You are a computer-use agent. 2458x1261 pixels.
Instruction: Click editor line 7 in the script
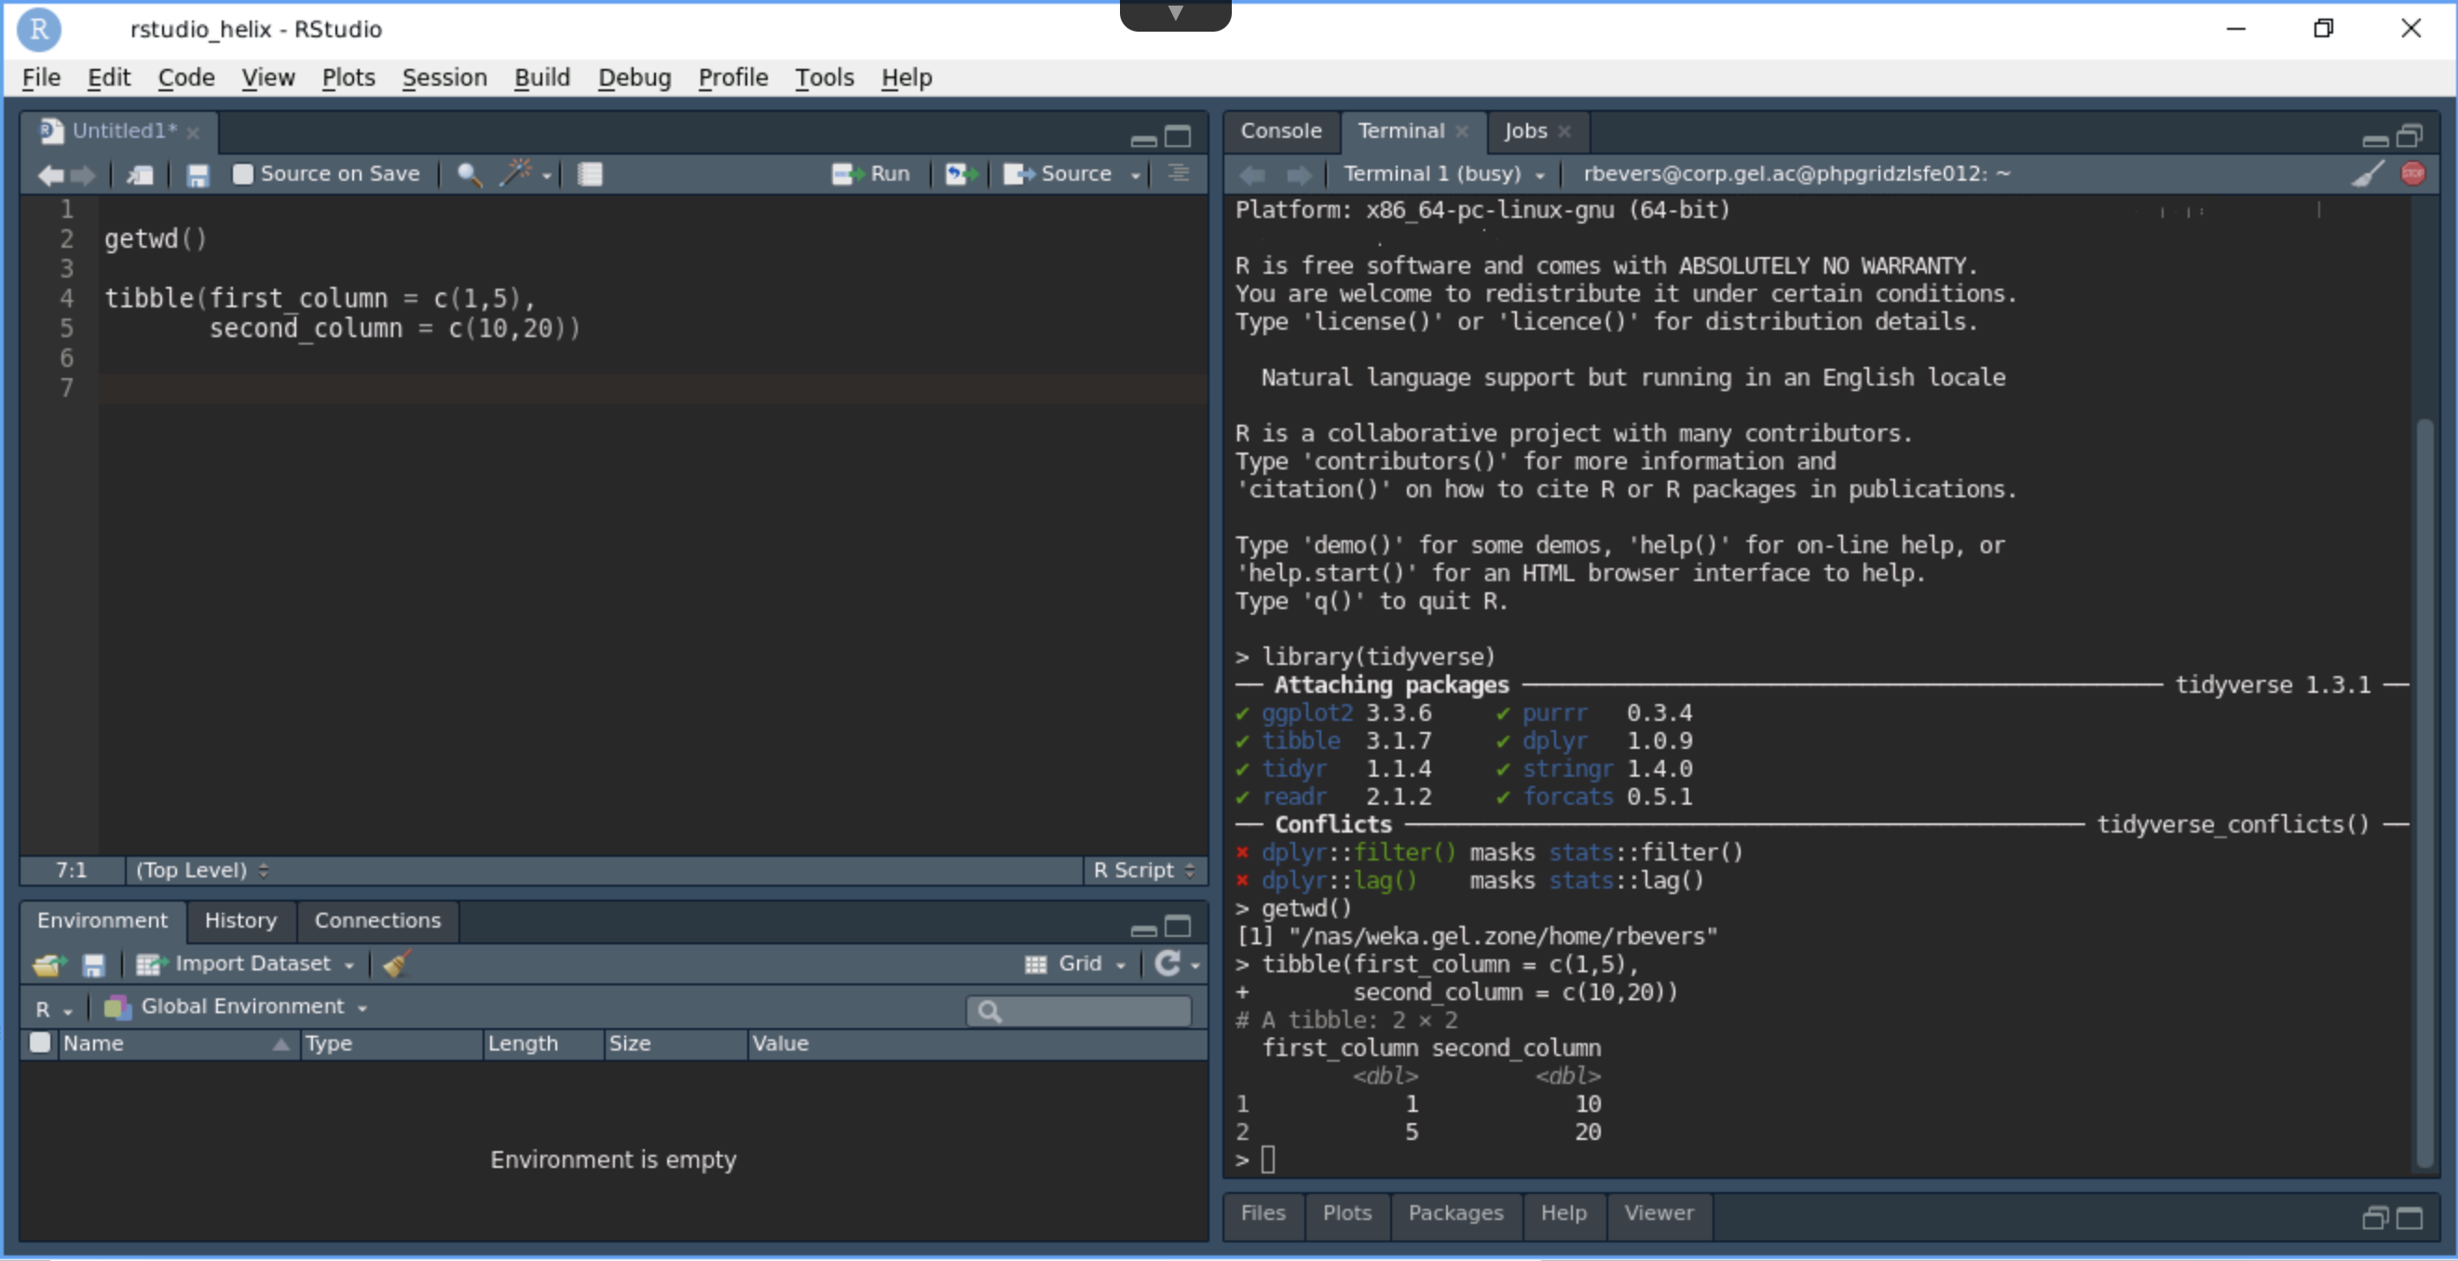coord(652,388)
